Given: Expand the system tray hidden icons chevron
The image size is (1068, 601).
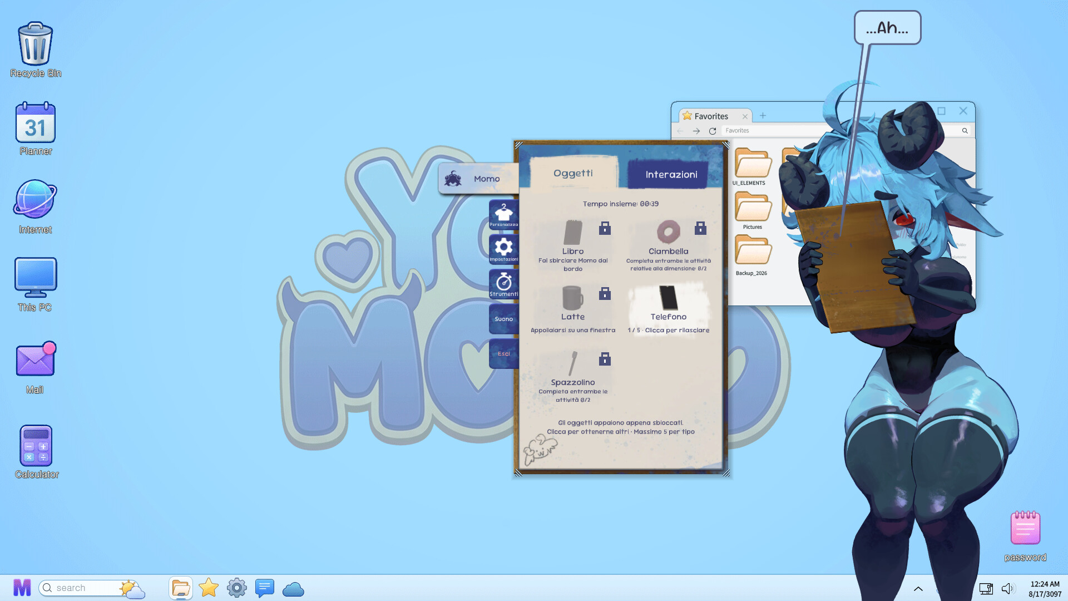Looking at the screenshot, I should (x=918, y=588).
